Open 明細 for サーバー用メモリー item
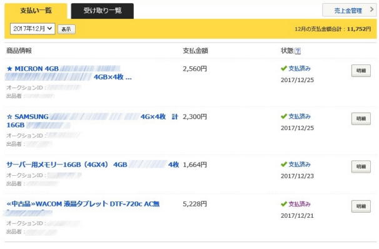Image resolution: width=379 pixels, height=249 pixels. click(361, 166)
